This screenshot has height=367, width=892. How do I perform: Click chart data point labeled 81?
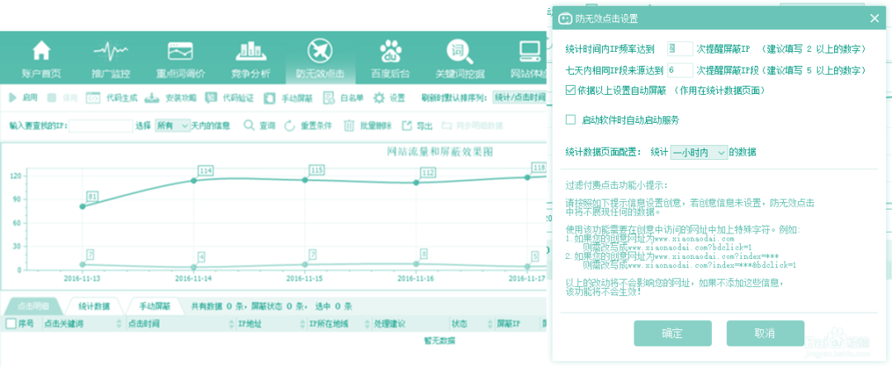(x=83, y=206)
